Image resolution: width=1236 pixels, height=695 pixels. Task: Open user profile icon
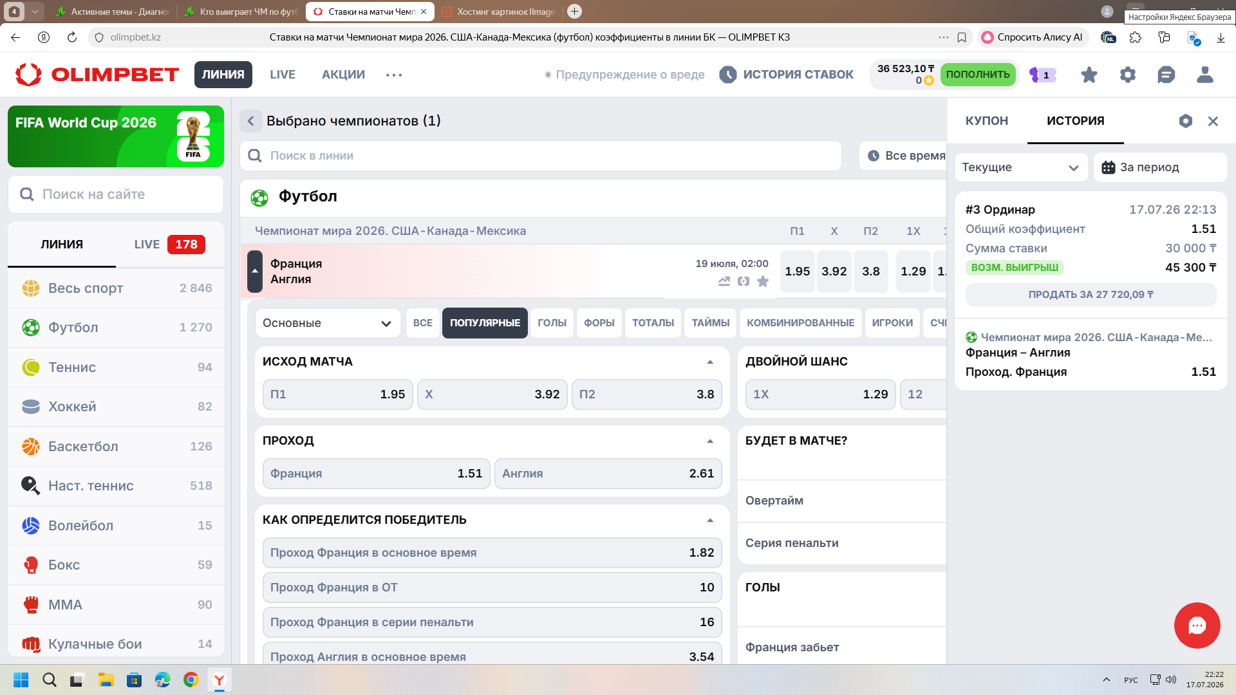coord(1205,75)
